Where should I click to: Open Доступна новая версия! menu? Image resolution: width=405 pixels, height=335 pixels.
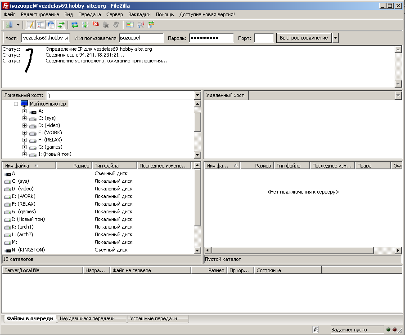coord(207,14)
